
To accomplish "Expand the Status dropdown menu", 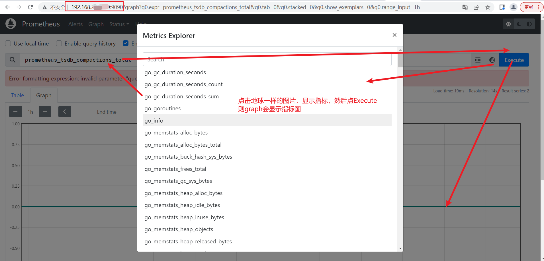I will click(x=119, y=24).
